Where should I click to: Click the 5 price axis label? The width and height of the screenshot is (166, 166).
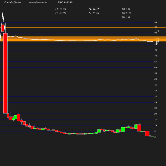point(155,131)
